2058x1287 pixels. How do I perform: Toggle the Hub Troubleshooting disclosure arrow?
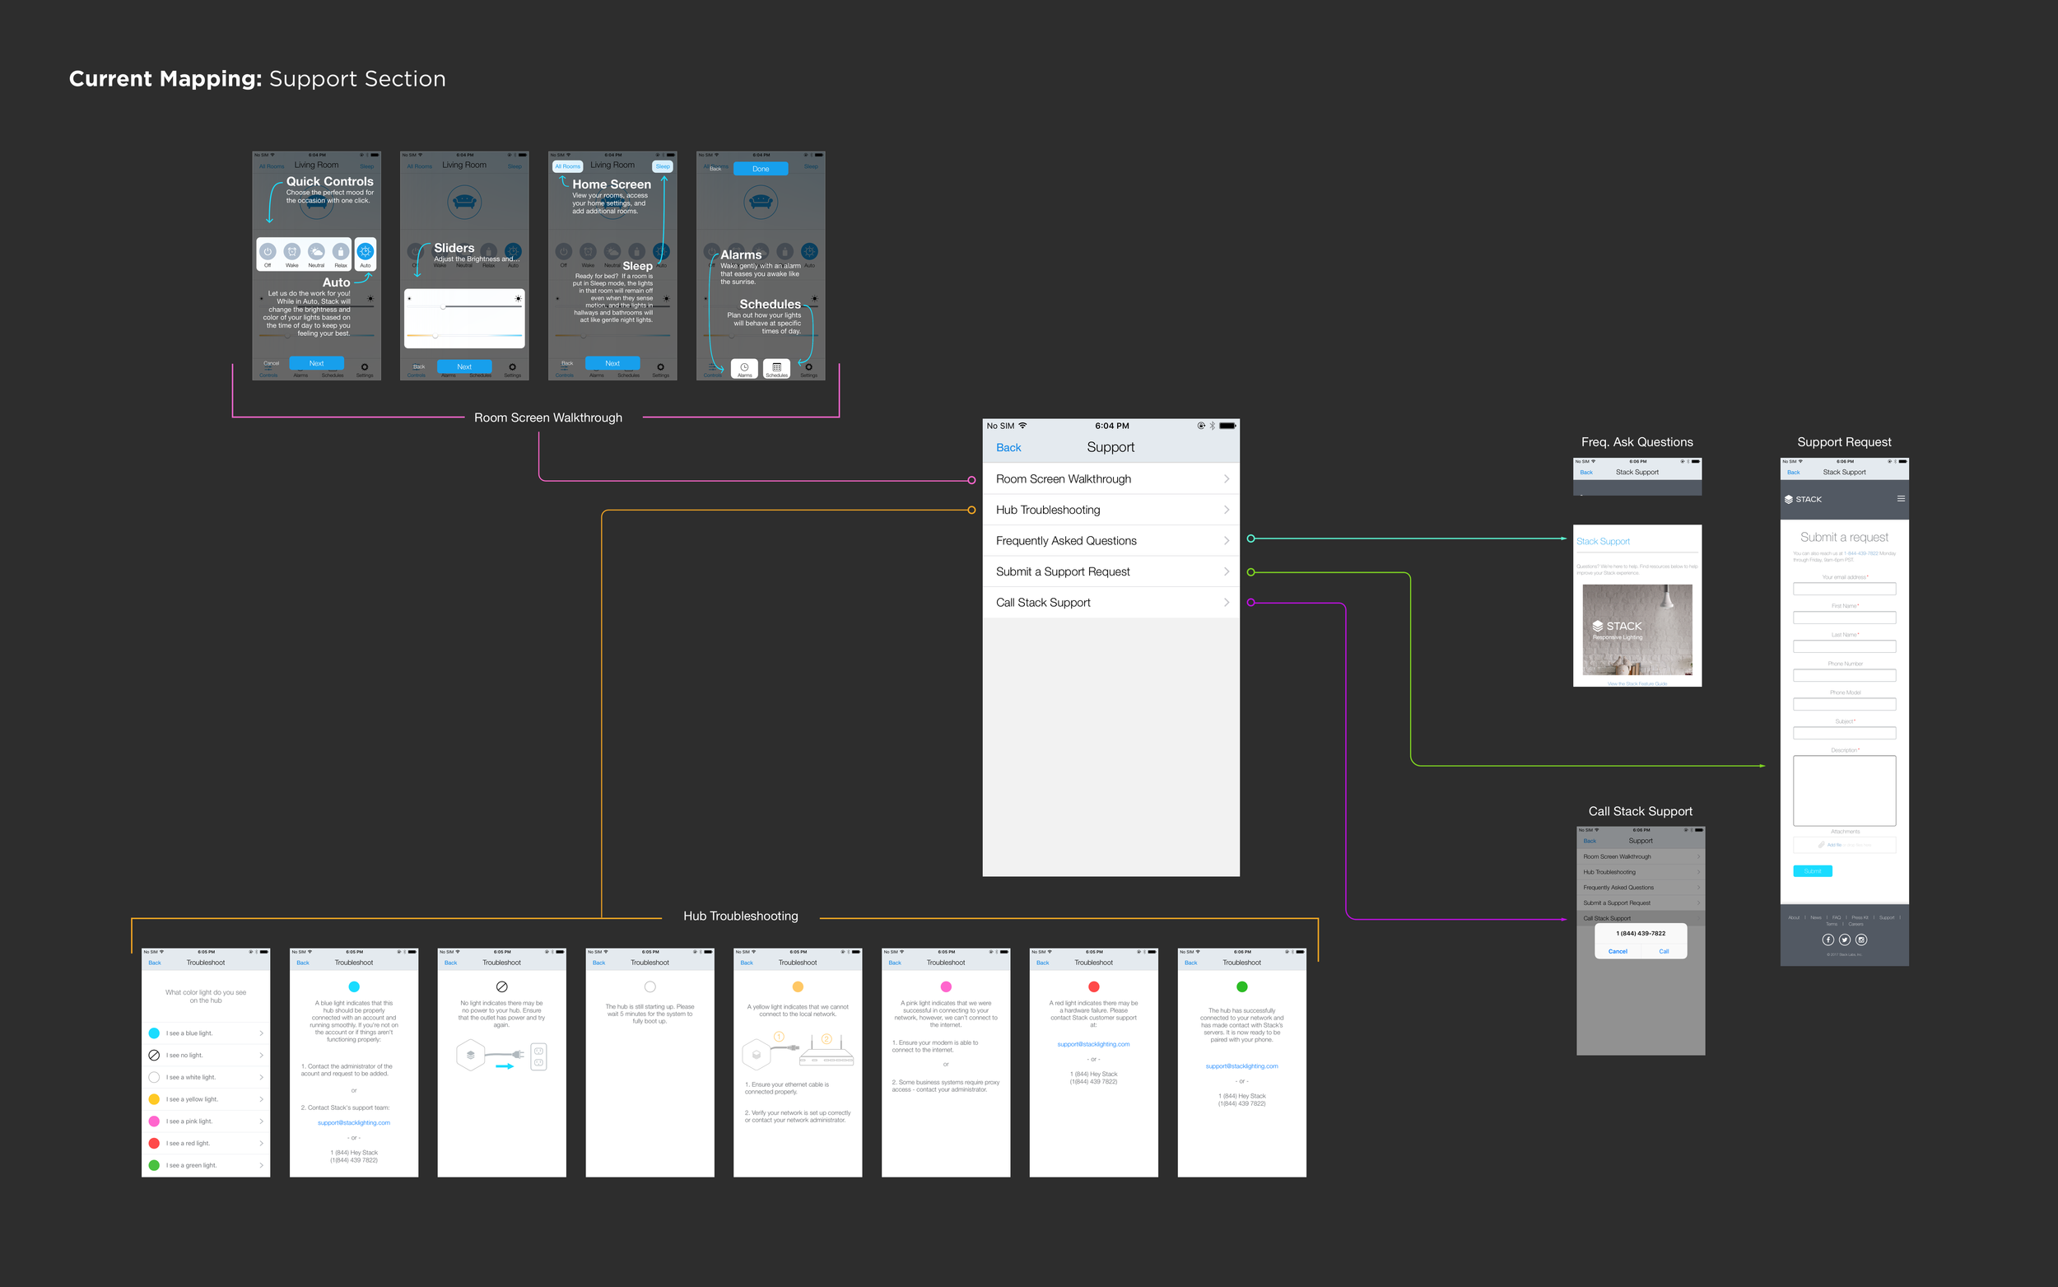tap(1224, 511)
